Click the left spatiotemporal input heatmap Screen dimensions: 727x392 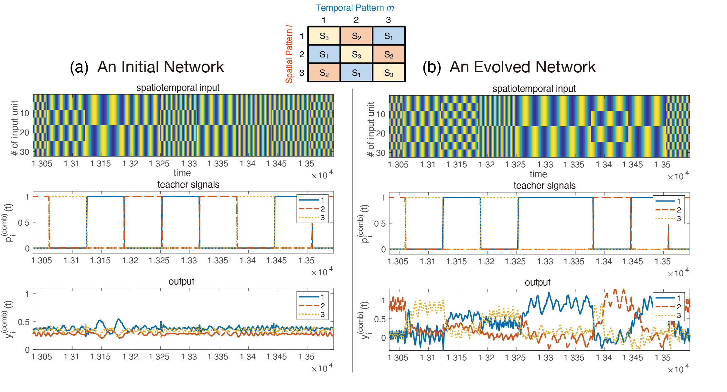[183, 125]
